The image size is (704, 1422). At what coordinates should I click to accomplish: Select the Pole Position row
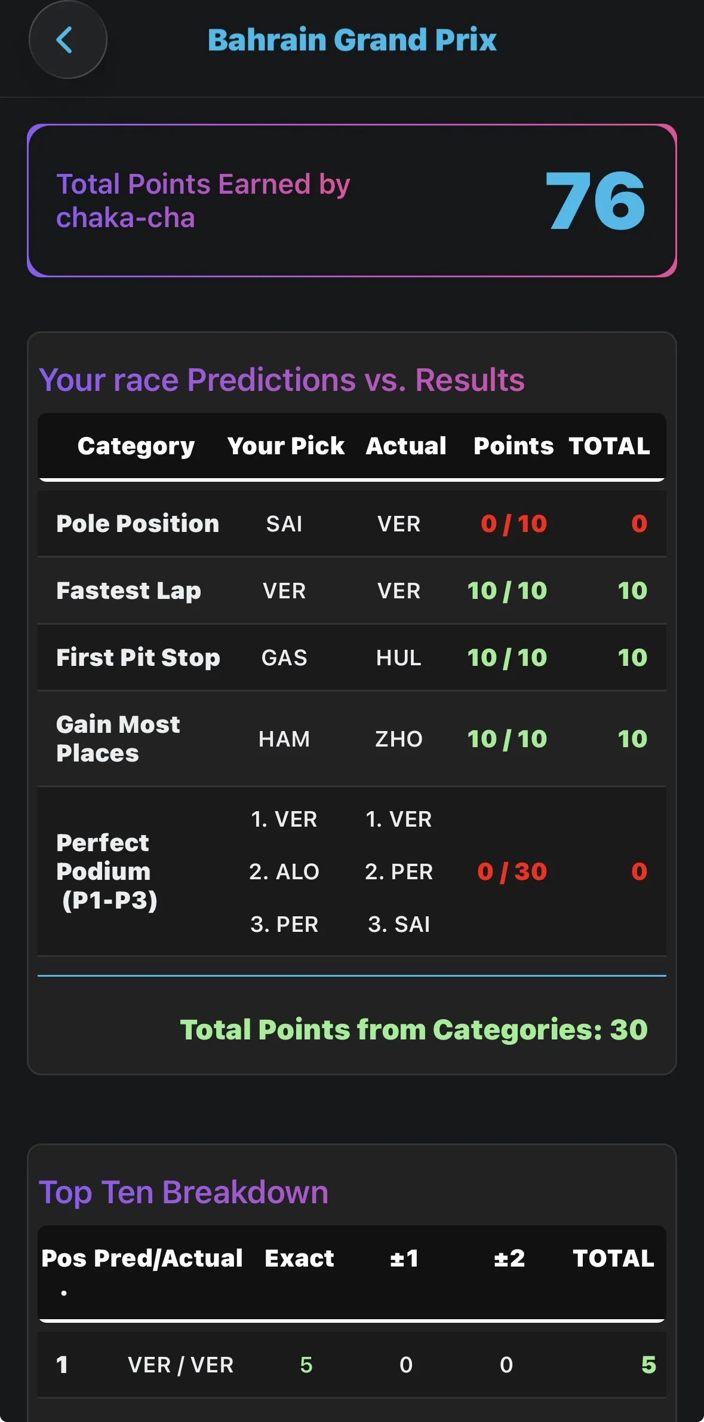[352, 524]
